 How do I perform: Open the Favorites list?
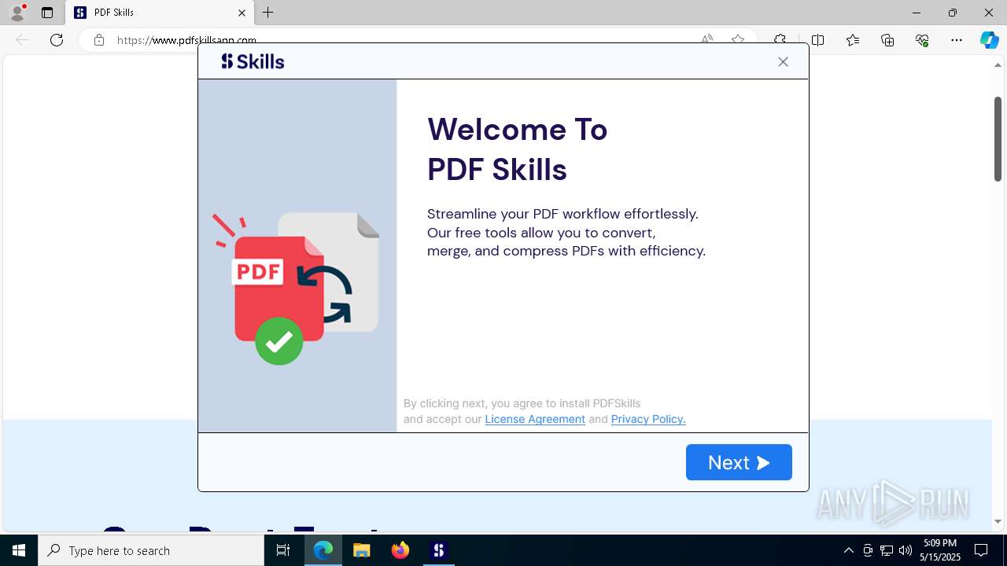pyautogui.click(x=853, y=40)
